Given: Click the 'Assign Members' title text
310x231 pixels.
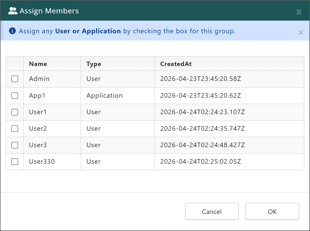Looking at the screenshot, I should tap(49, 11).
